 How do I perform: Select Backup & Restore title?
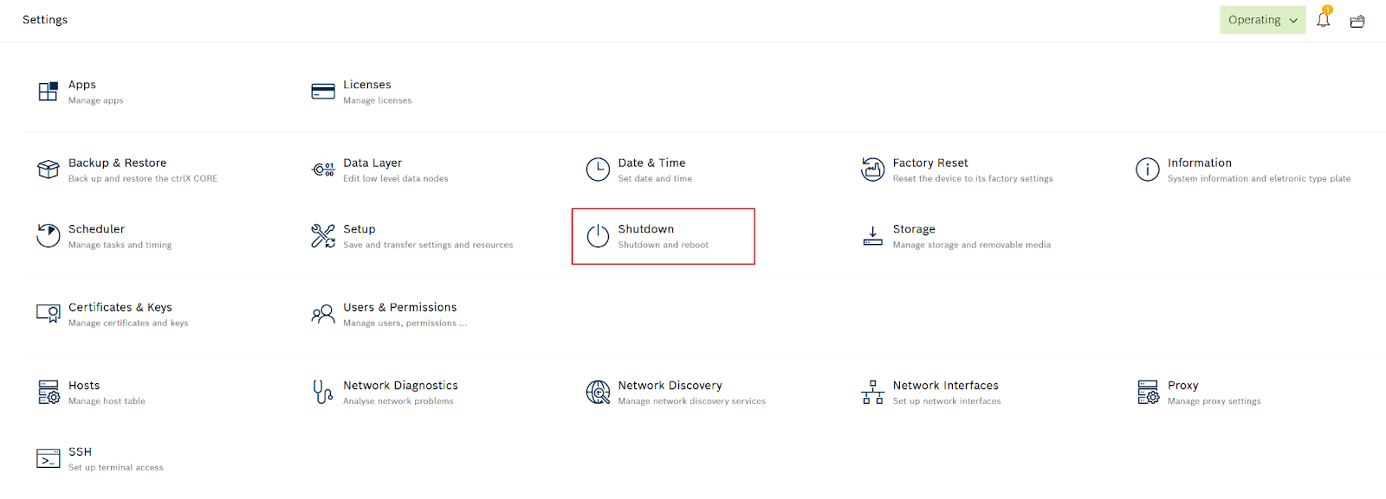[118, 163]
